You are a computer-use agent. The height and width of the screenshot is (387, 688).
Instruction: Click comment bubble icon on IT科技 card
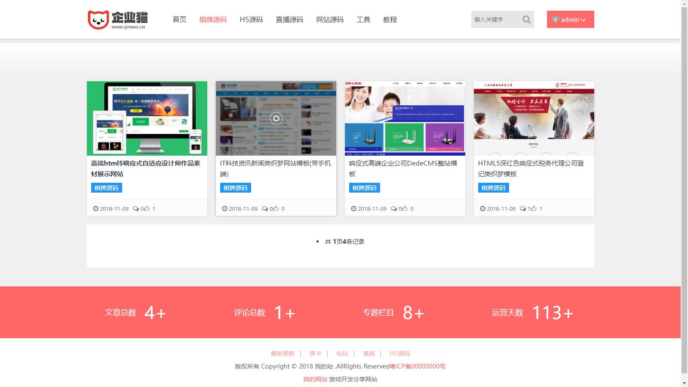point(265,209)
